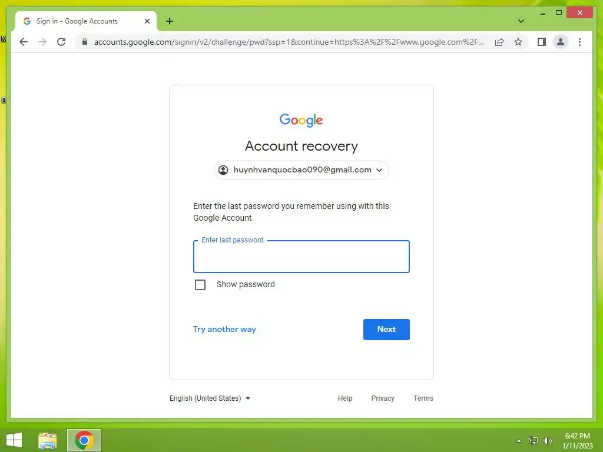Open the Privacy link

[x=383, y=398]
